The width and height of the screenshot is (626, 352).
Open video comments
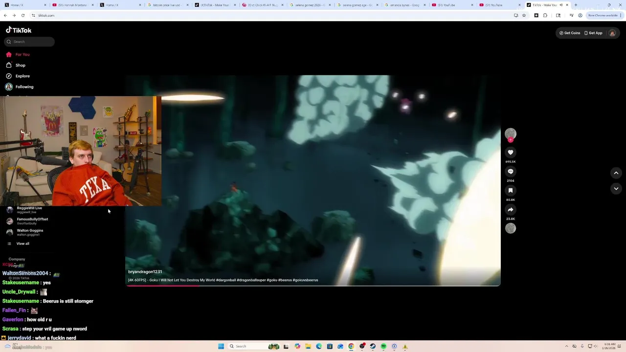pos(510,172)
